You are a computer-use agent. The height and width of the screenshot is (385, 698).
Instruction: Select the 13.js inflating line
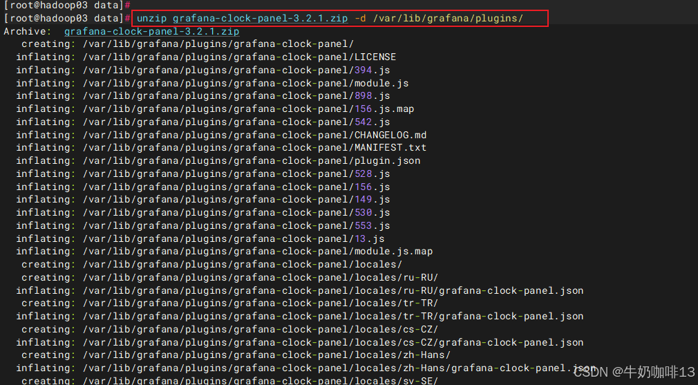pyautogui.click(x=200, y=238)
